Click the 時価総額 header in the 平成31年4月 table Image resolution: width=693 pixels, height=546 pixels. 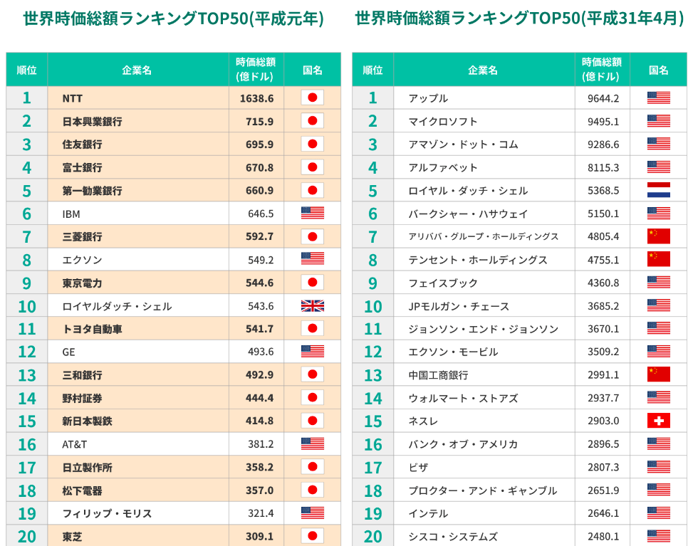pyautogui.click(x=602, y=69)
